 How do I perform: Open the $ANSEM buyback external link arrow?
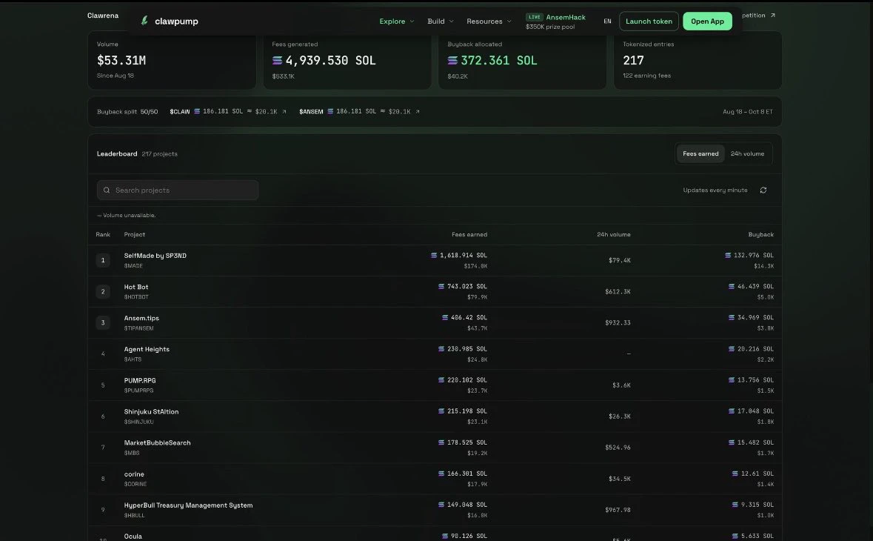[x=418, y=111]
